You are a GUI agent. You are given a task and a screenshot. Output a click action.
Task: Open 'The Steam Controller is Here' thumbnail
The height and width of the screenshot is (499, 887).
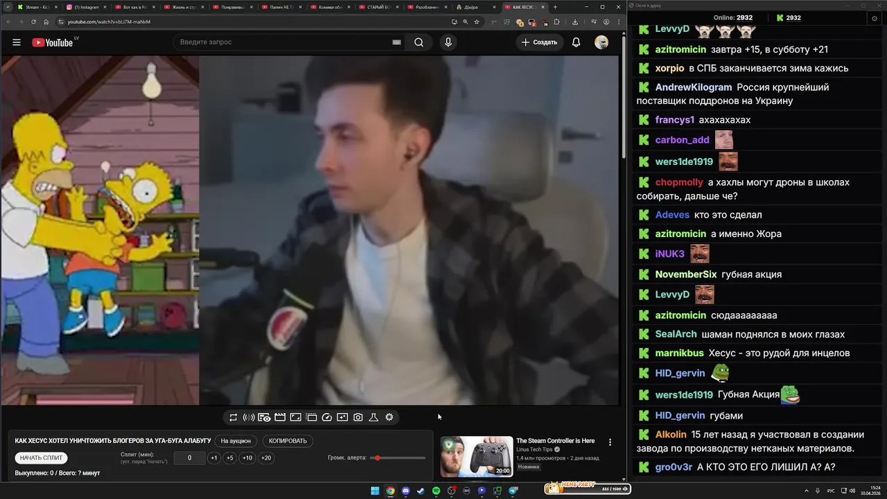(x=477, y=457)
